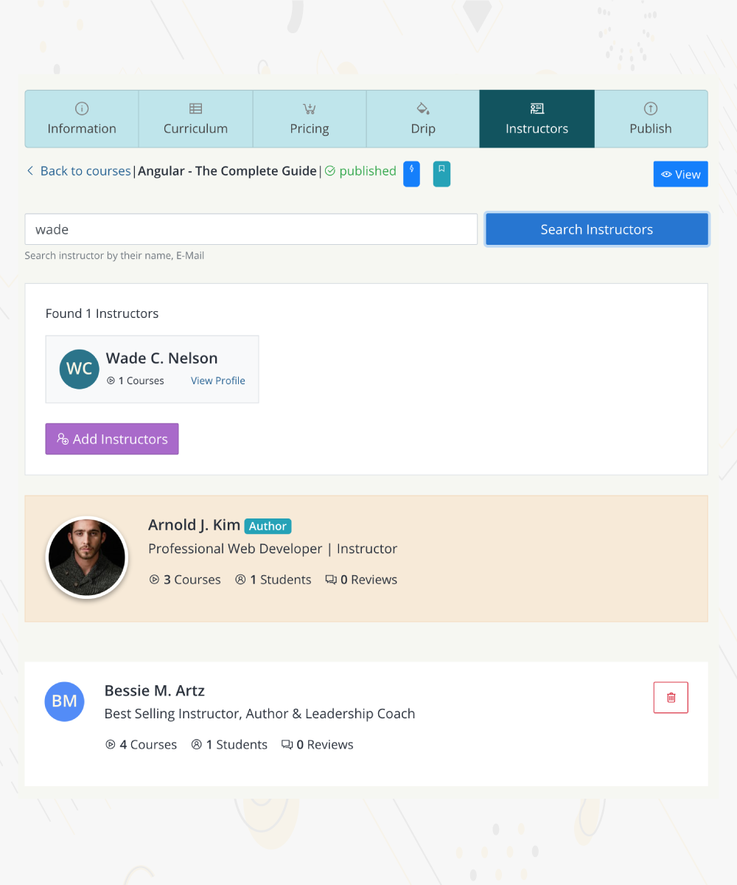The width and height of the screenshot is (737, 885).
Task: Click the green published check status
Action: point(360,171)
